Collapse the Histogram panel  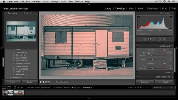coord(172,13)
